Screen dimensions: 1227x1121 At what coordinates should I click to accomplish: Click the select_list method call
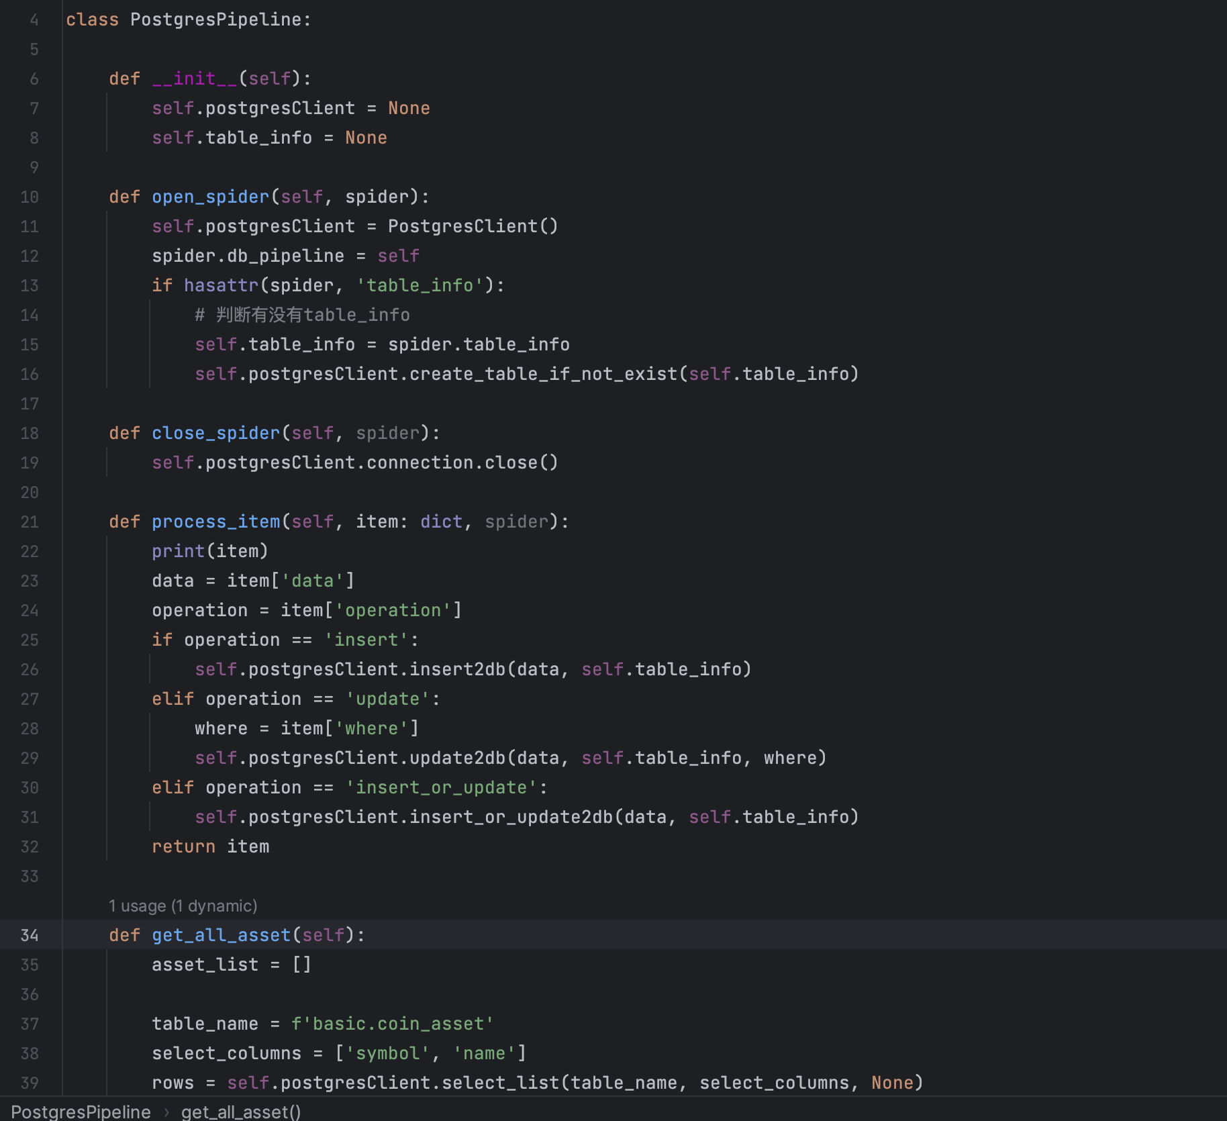(x=500, y=1083)
